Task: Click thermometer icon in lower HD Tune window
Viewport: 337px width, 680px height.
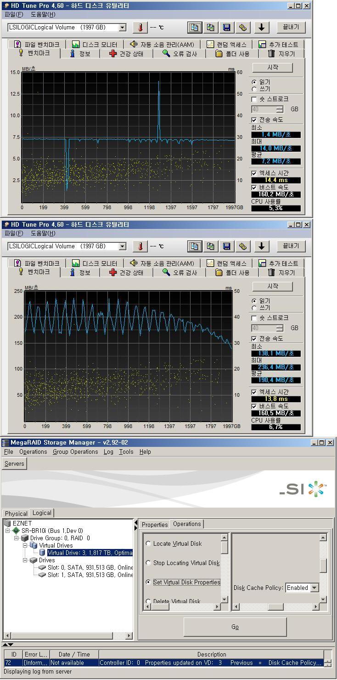Action: pyautogui.click(x=140, y=246)
